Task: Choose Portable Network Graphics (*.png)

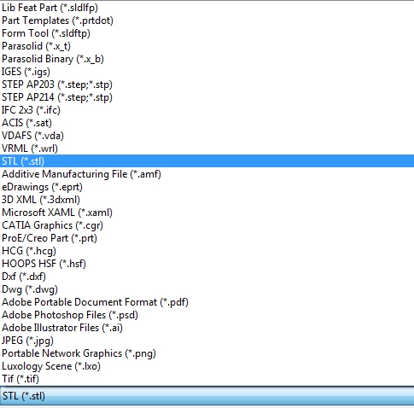Action: (x=207, y=353)
